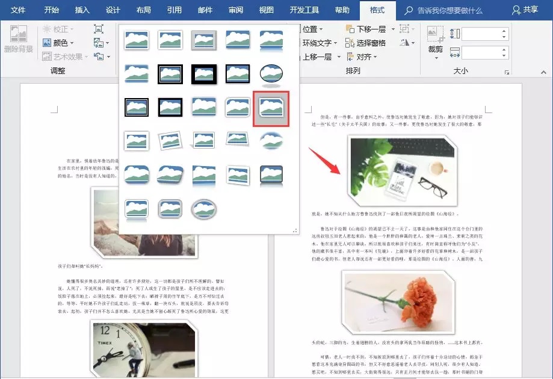Select the thick black frame picture style
The image size is (553, 379).
(204, 74)
